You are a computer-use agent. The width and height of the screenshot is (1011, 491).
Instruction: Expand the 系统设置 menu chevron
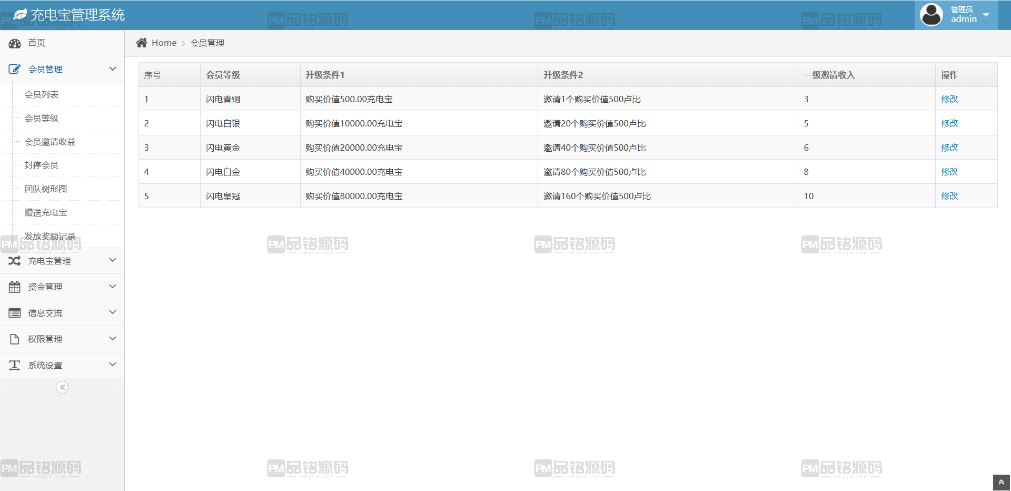[113, 365]
